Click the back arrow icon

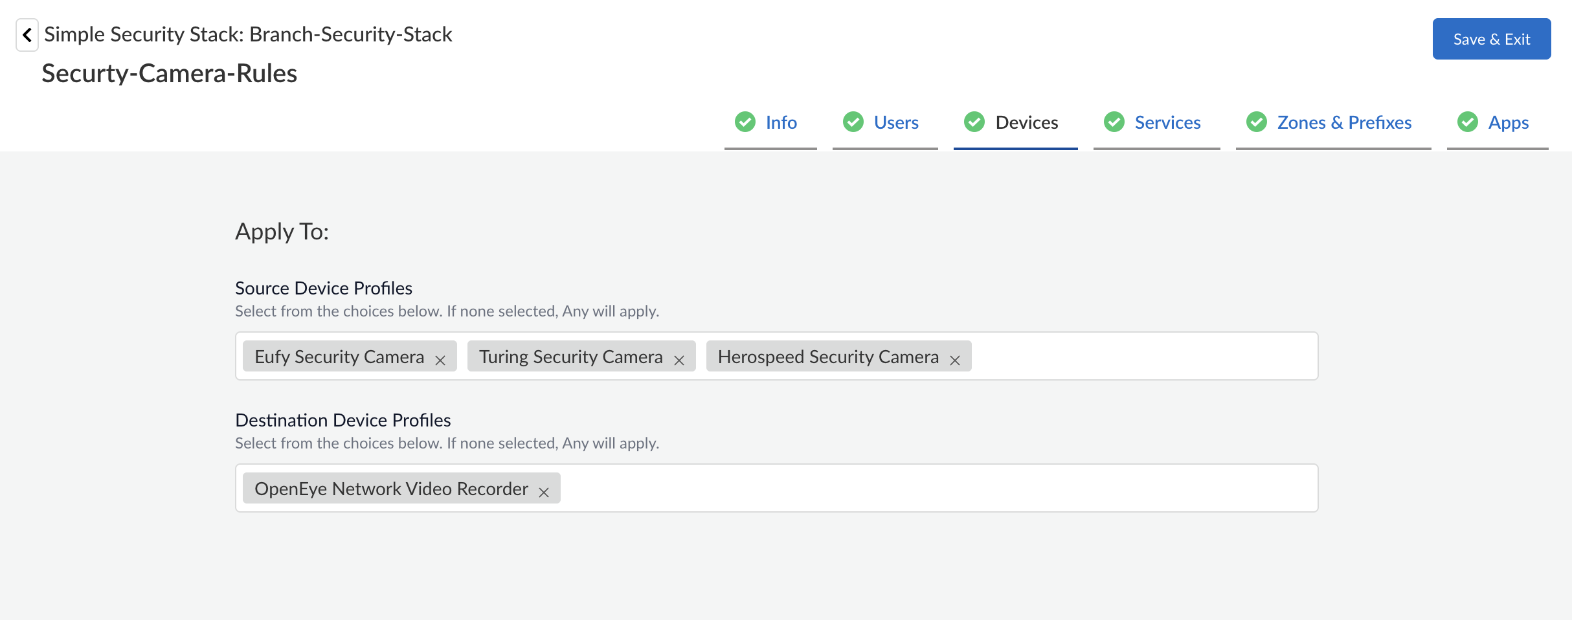coord(27,35)
